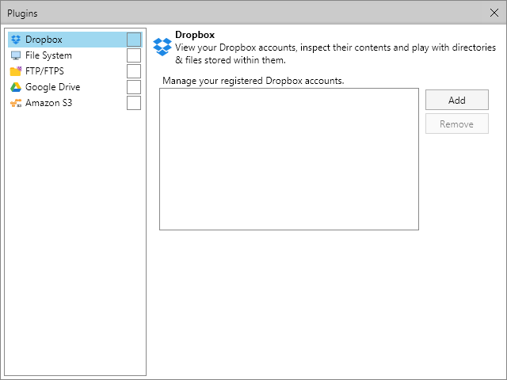Click the Dropbox icon in plugin list

pyautogui.click(x=16, y=40)
